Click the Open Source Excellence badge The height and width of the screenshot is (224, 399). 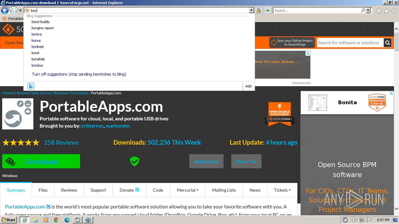click(280, 114)
